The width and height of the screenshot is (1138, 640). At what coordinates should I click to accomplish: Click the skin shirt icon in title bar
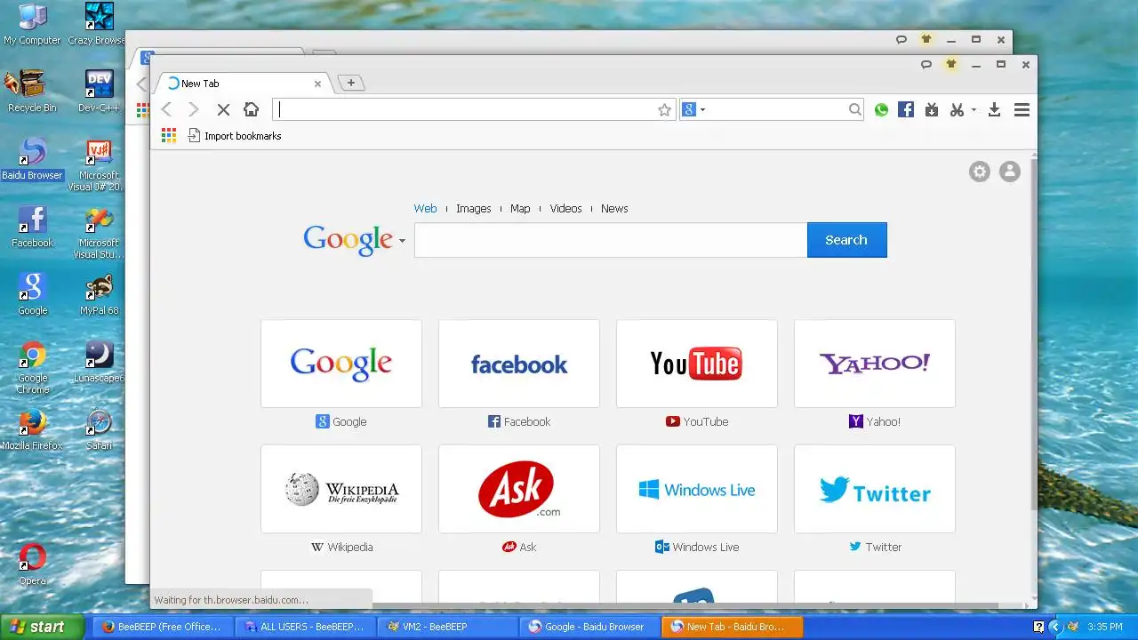(951, 64)
